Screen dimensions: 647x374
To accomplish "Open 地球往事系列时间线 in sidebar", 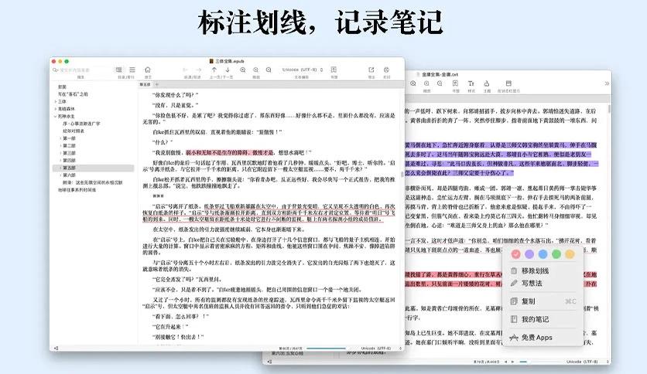I will (x=77, y=190).
